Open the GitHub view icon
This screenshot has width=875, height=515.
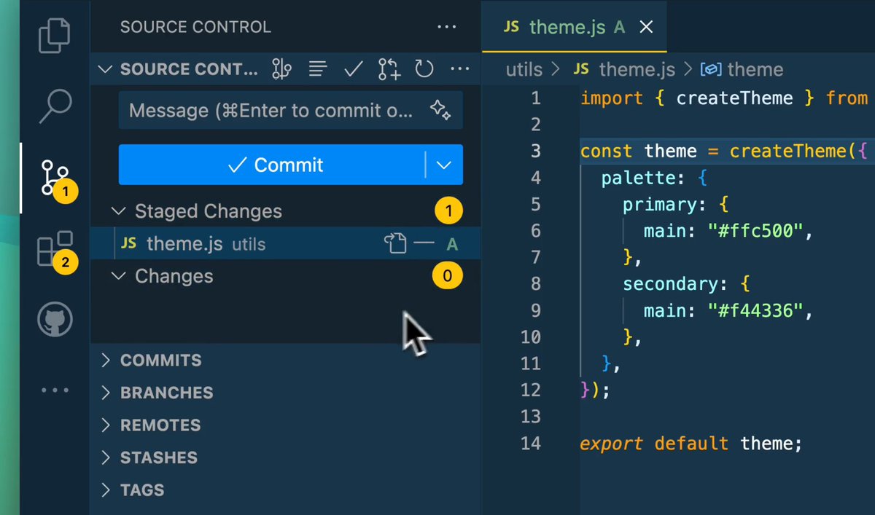55,319
